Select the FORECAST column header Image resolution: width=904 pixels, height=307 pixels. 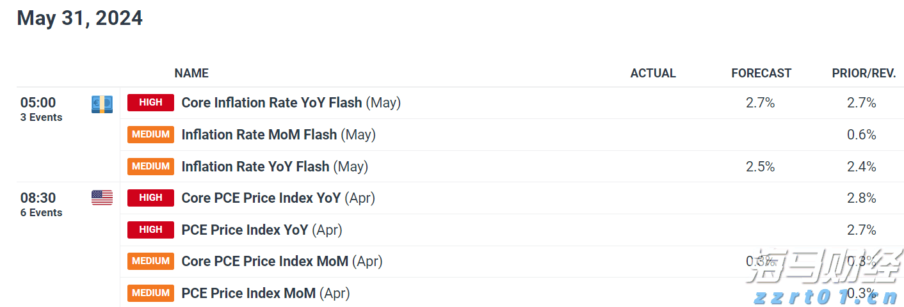point(761,74)
